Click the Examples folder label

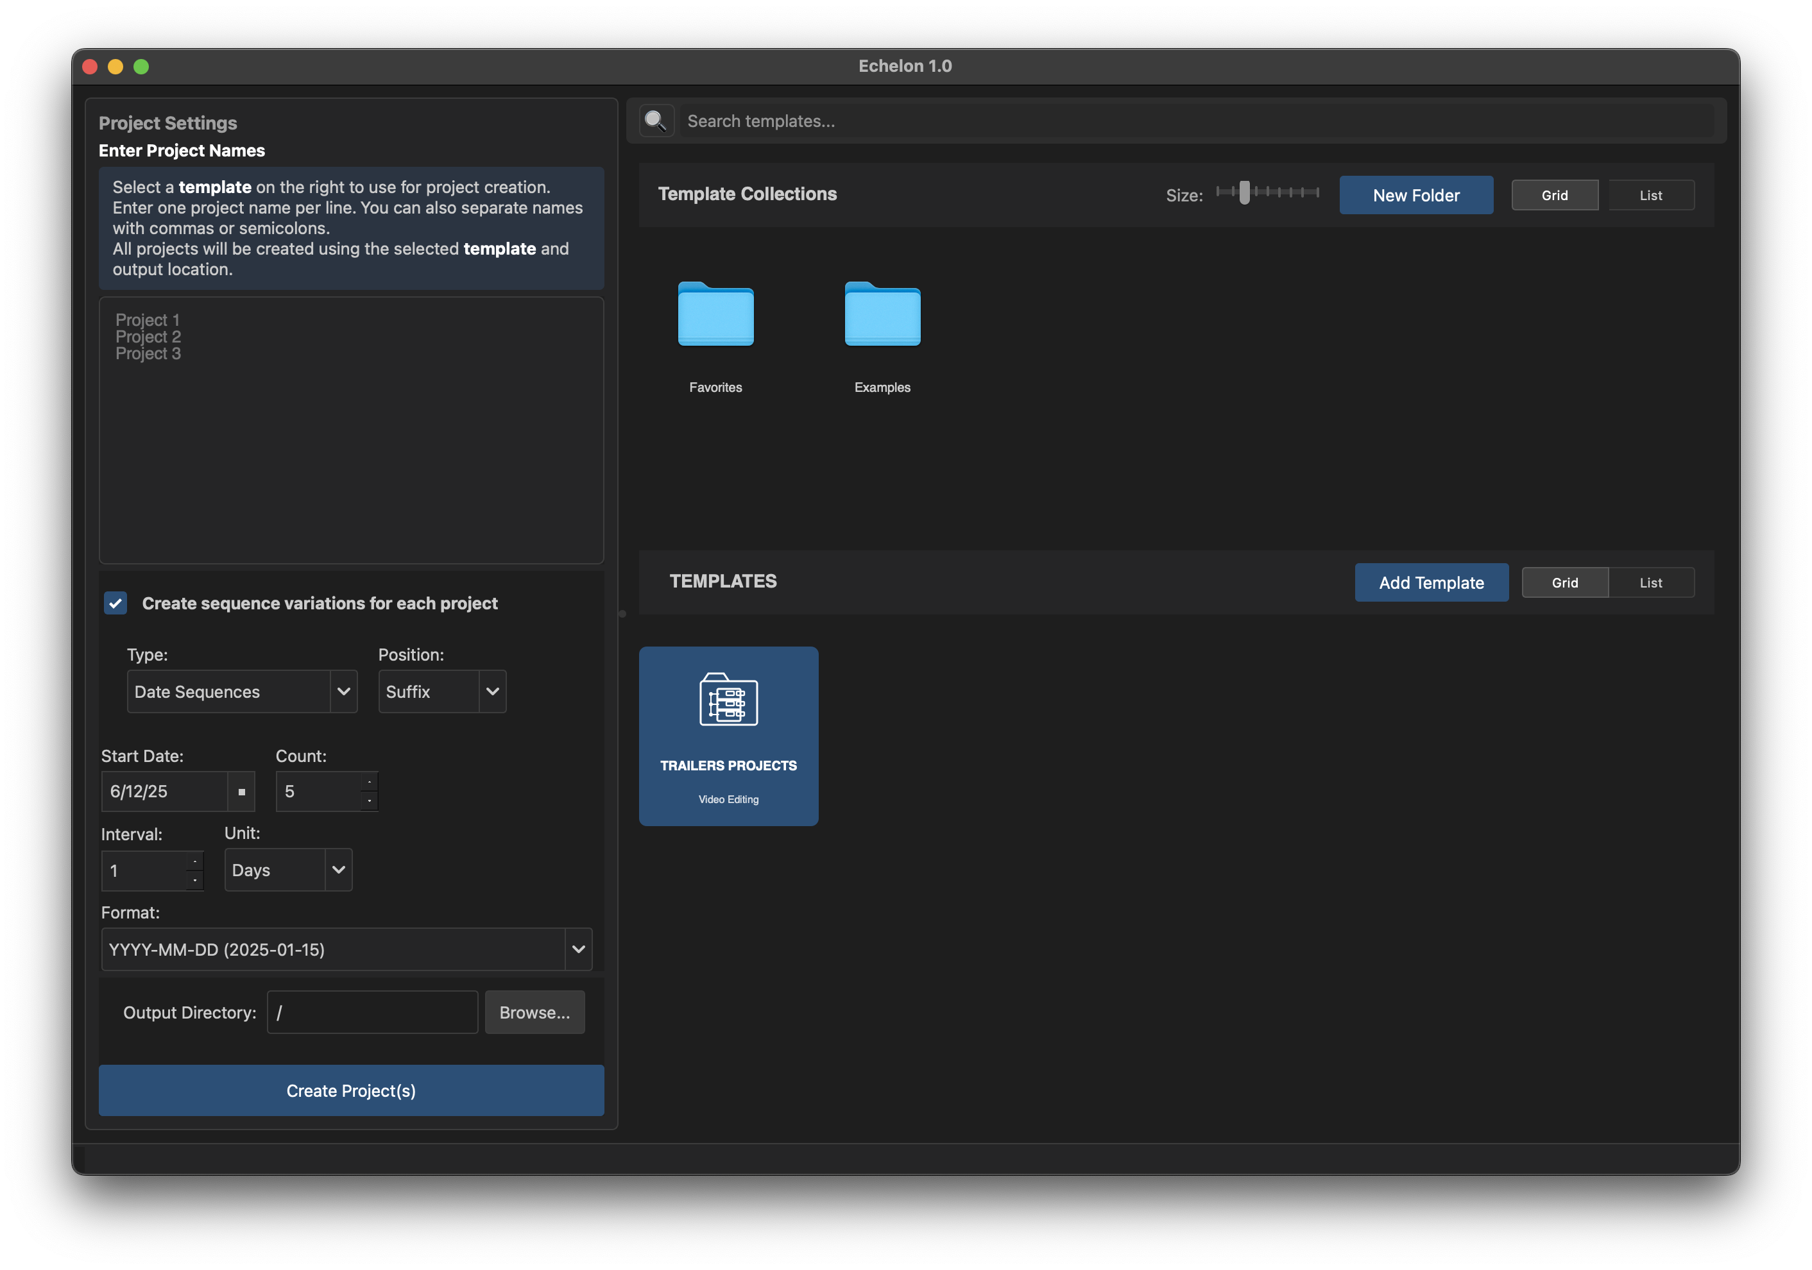click(882, 387)
